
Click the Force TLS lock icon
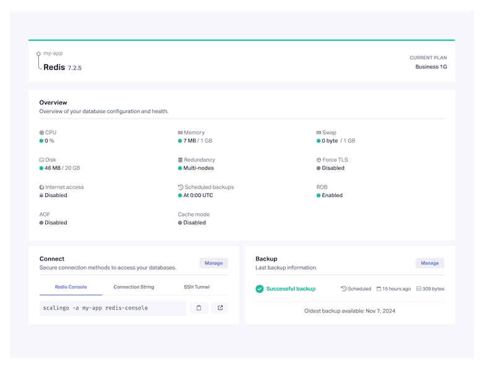coord(319,160)
